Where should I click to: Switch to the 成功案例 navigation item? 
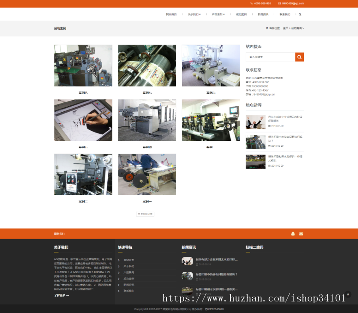241,14
